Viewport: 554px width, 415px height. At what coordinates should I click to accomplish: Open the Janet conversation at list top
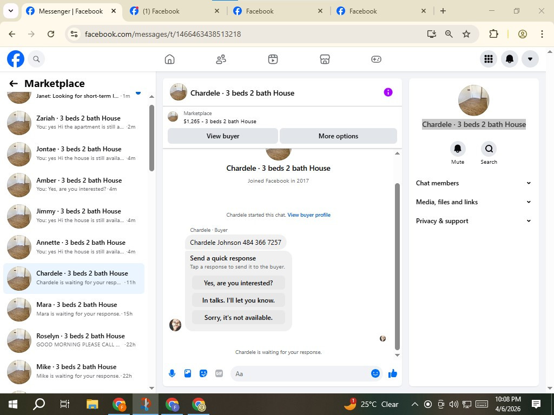(74, 97)
